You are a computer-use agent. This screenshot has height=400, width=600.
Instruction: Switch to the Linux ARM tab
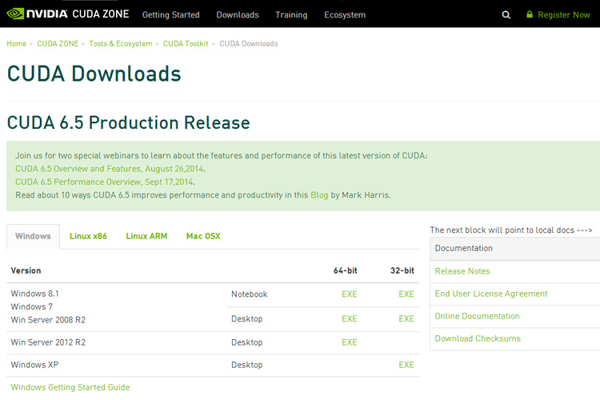pyautogui.click(x=146, y=236)
